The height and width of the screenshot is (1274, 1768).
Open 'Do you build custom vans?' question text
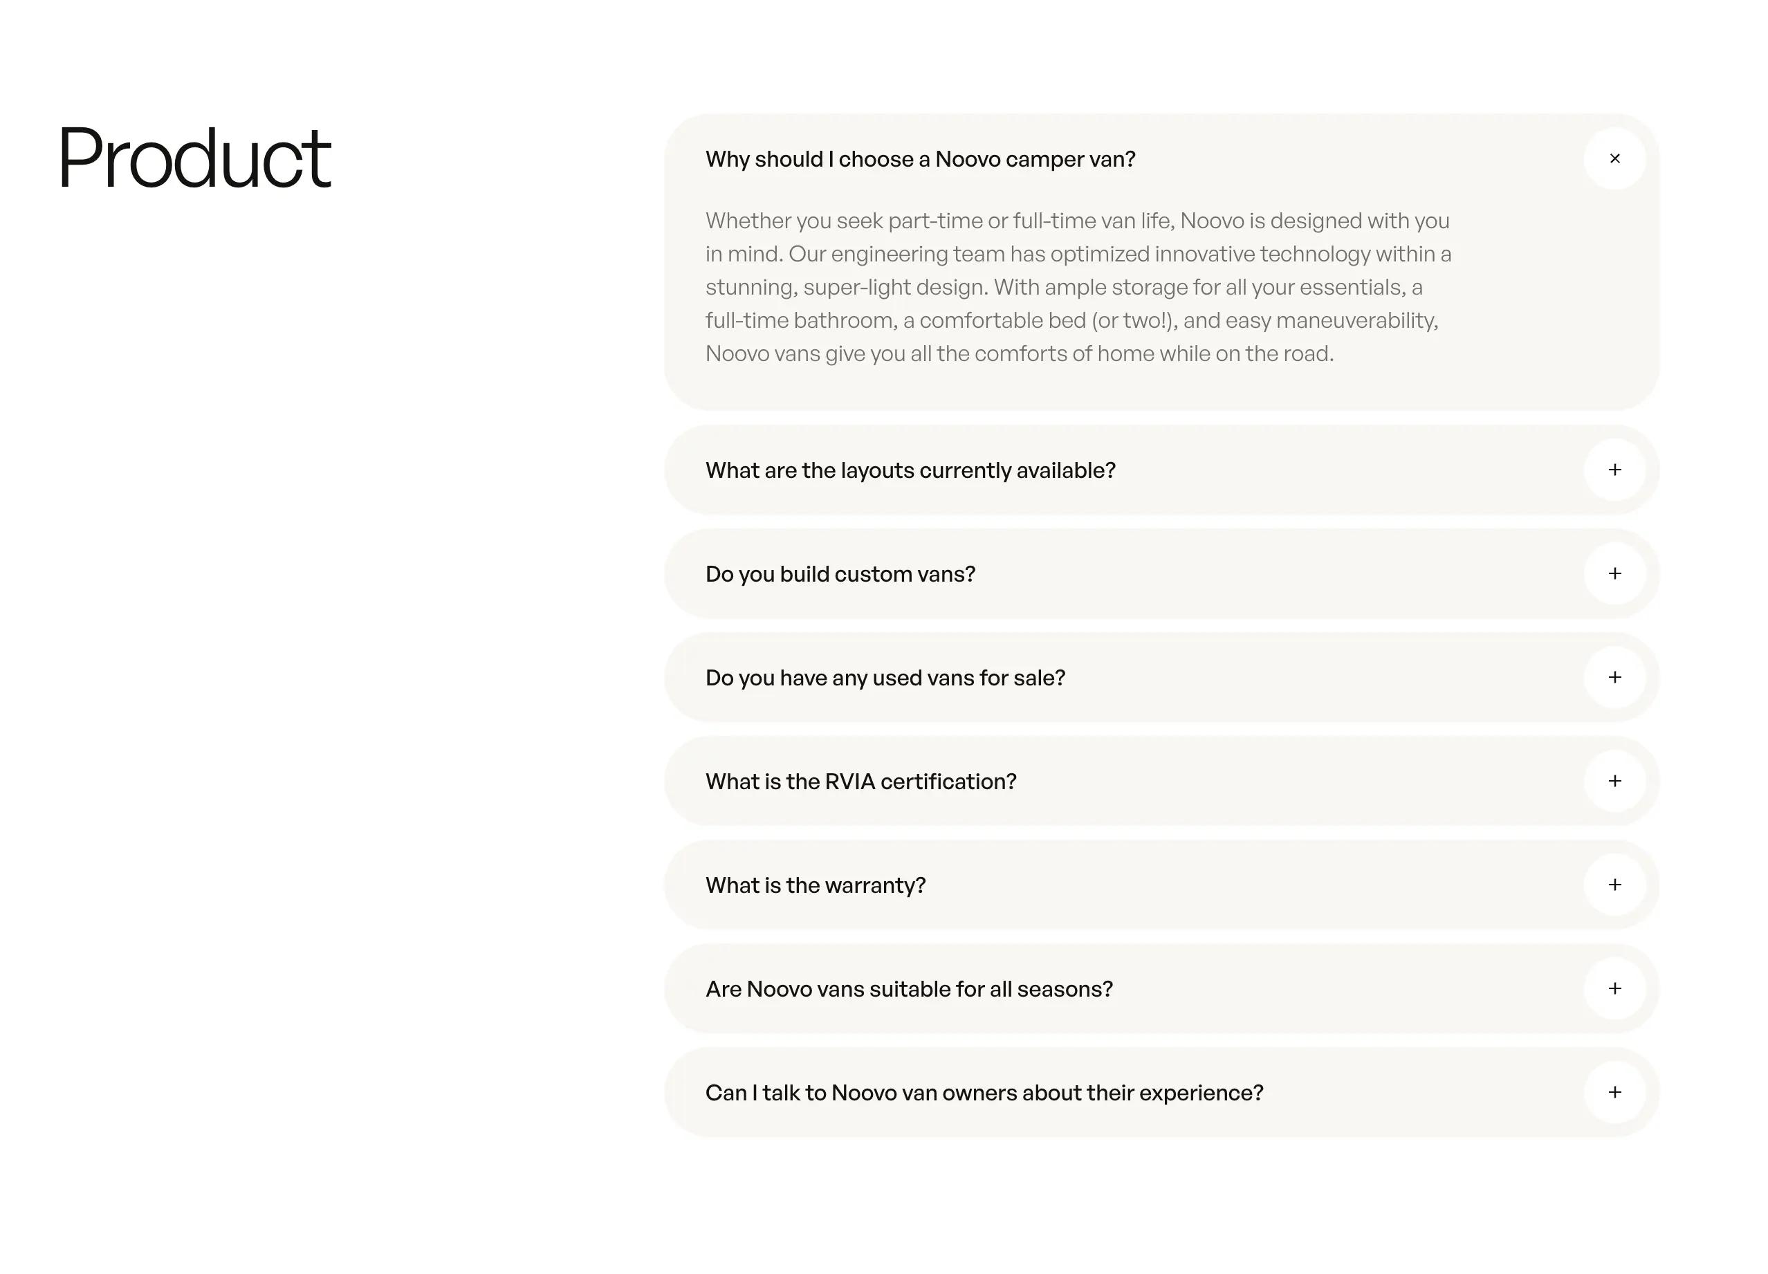tap(840, 574)
